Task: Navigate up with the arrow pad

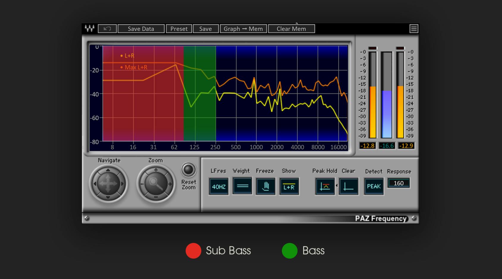Action: (x=108, y=170)
